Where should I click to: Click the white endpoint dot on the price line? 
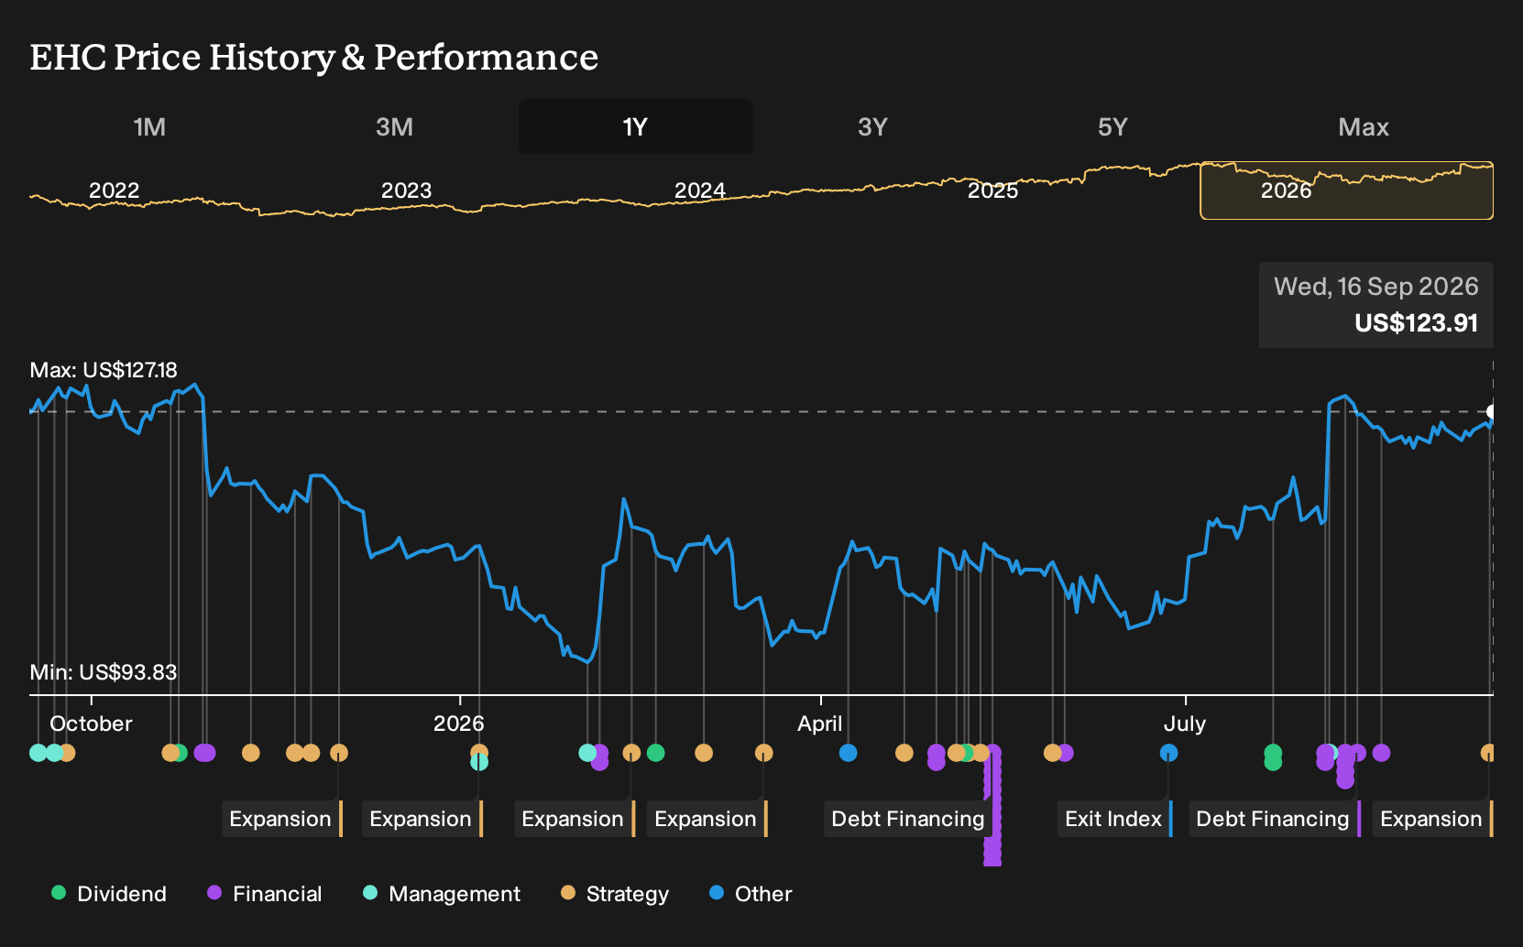tap(1491, 411)
